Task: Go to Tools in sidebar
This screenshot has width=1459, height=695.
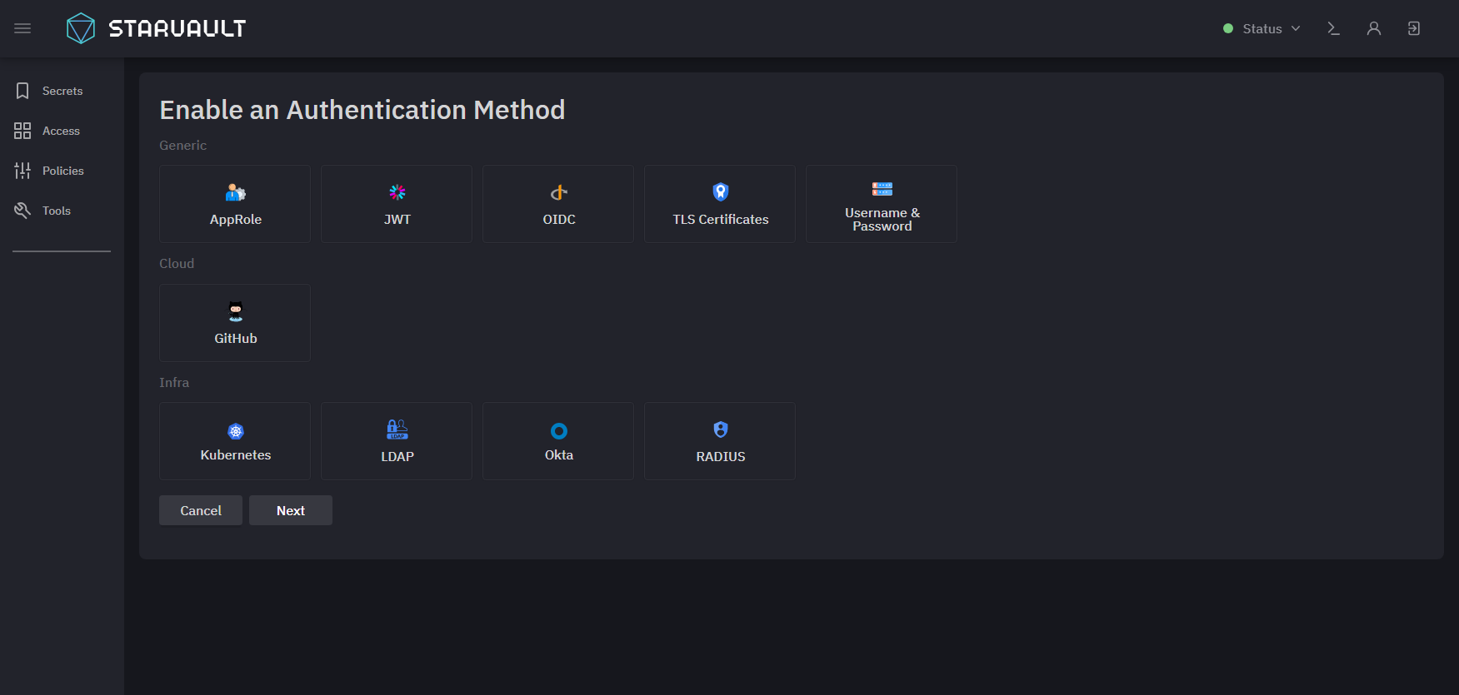Action: tap(57, 211)
